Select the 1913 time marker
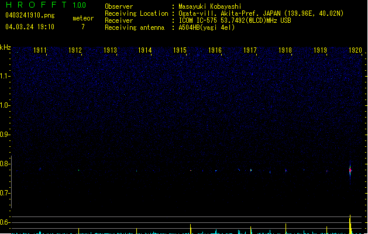 pyautogui.click(x=110, y=51)
